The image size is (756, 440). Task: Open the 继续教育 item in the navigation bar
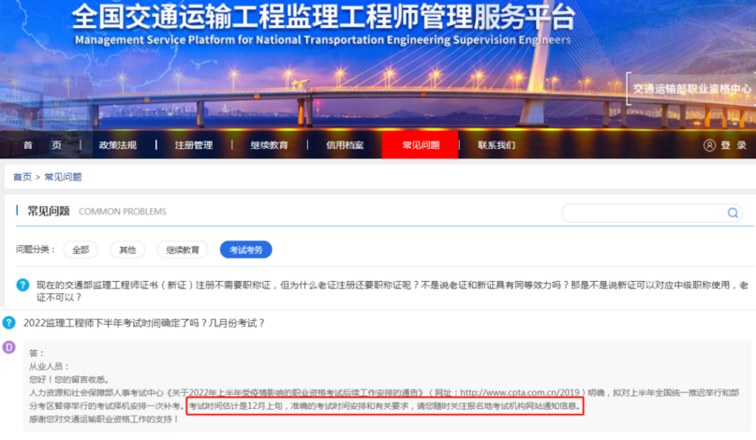[x=270, y=145]
